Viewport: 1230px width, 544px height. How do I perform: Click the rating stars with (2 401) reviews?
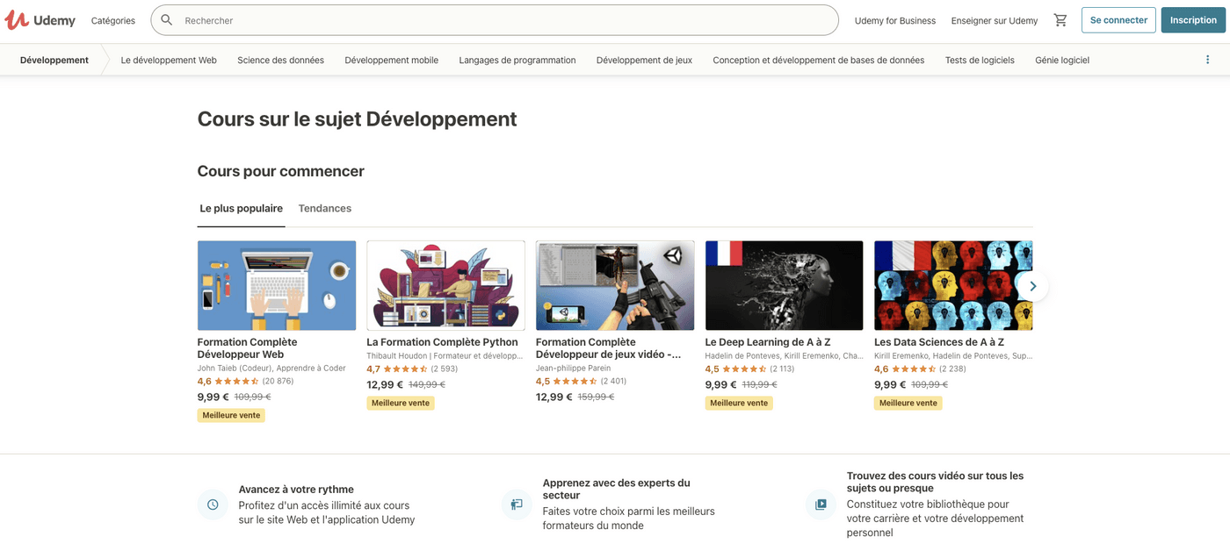[575, 382]
